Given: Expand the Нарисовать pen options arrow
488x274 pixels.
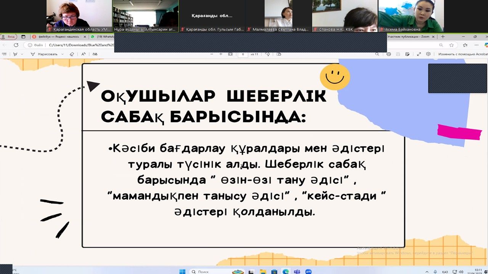Looking at the screenshot, I should pyautogui.click(x=63, y=54).
